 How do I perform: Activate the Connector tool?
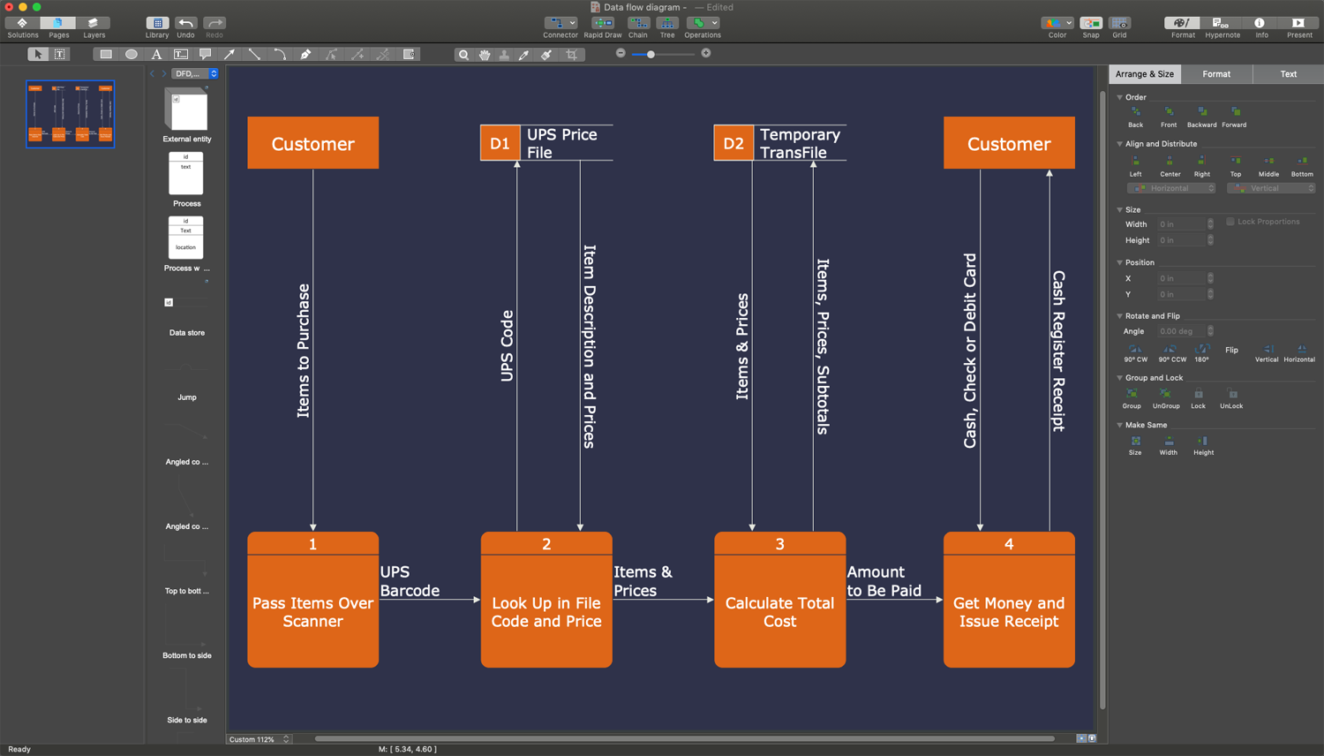point(560,26)
